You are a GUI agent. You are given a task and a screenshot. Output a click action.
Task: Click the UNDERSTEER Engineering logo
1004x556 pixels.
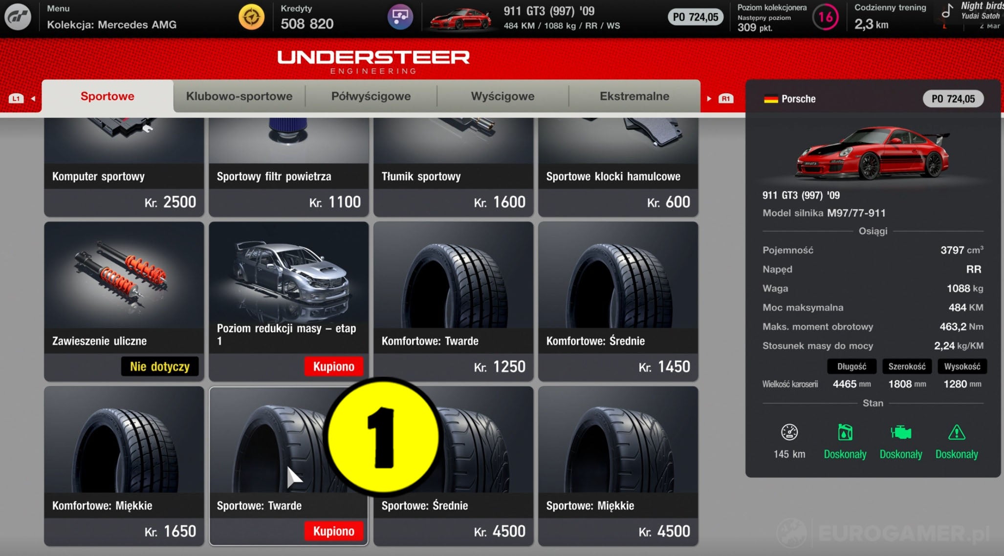tap(373, 62)
